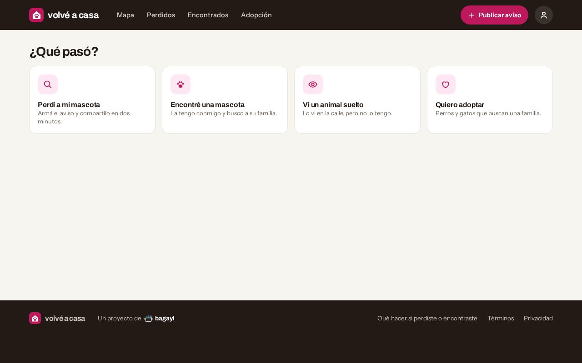Viewport: 582px width, 363px height.
Task: Open the user account profile icon
Action: (544, 15)
